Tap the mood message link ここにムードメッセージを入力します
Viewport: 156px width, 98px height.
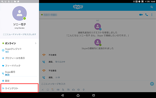[19, 34]
